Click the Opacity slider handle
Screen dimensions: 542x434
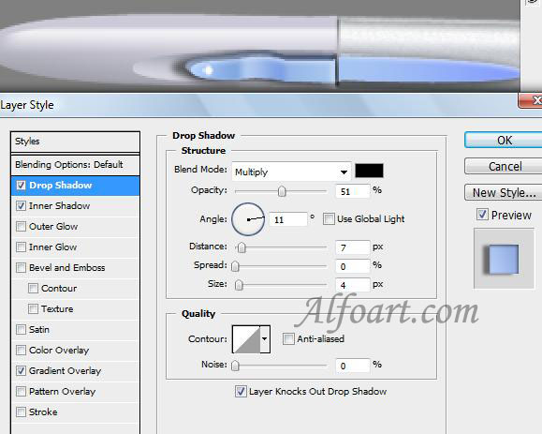pos(282,191)
